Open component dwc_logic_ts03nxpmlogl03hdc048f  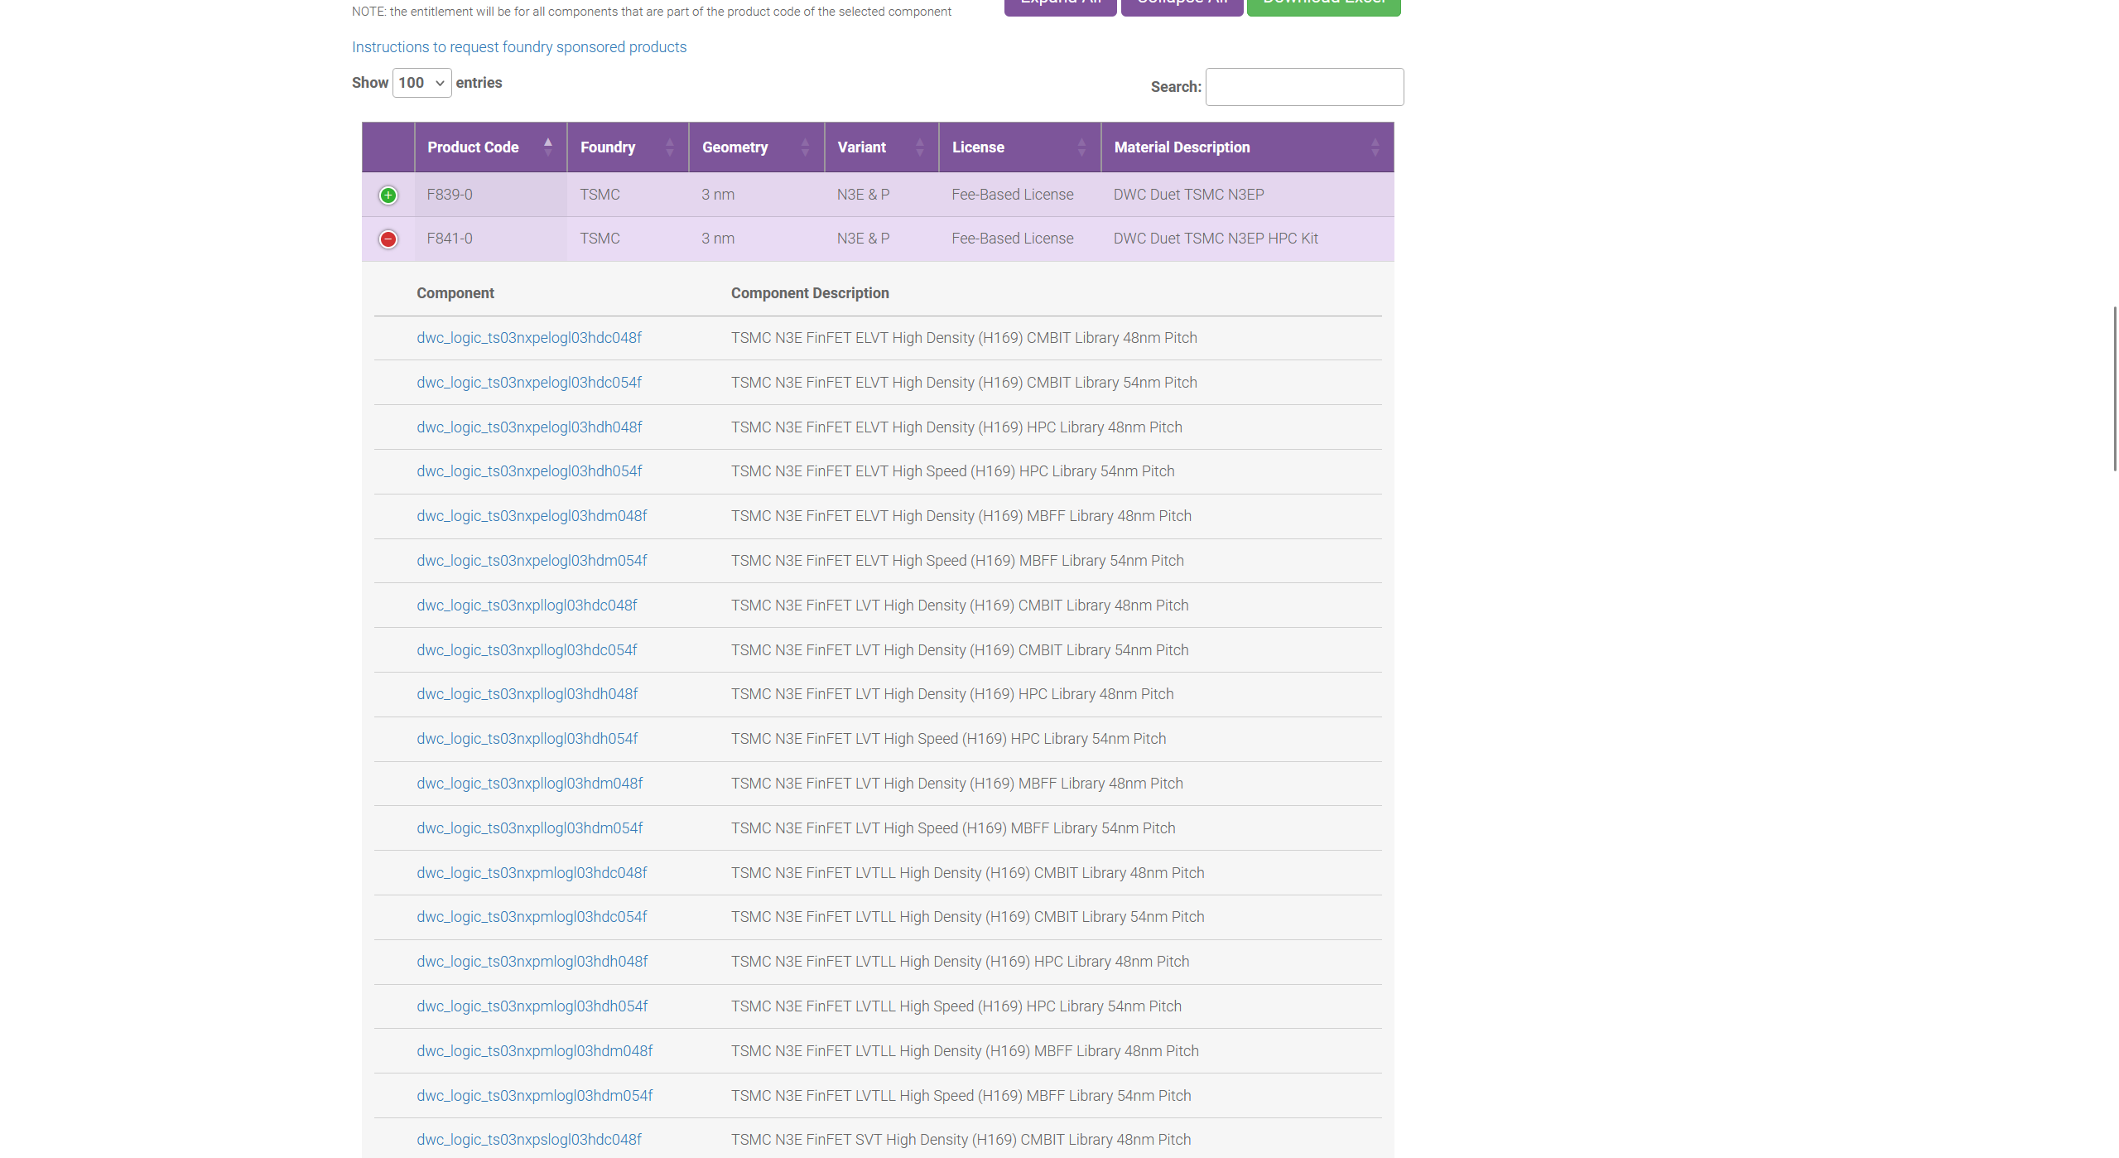pos(532,873)
